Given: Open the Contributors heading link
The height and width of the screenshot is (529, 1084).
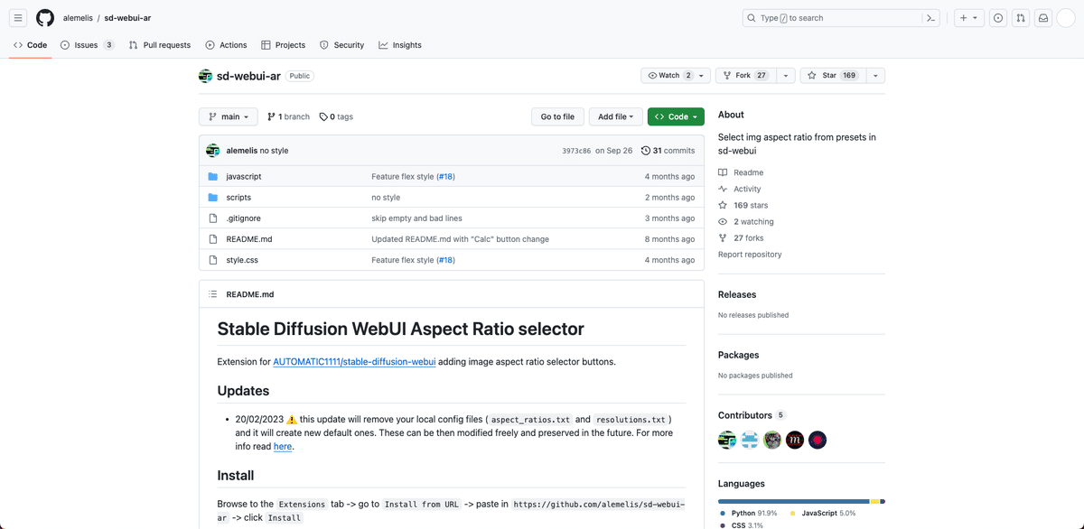Looking at the screenshot, I should [752, 415].
